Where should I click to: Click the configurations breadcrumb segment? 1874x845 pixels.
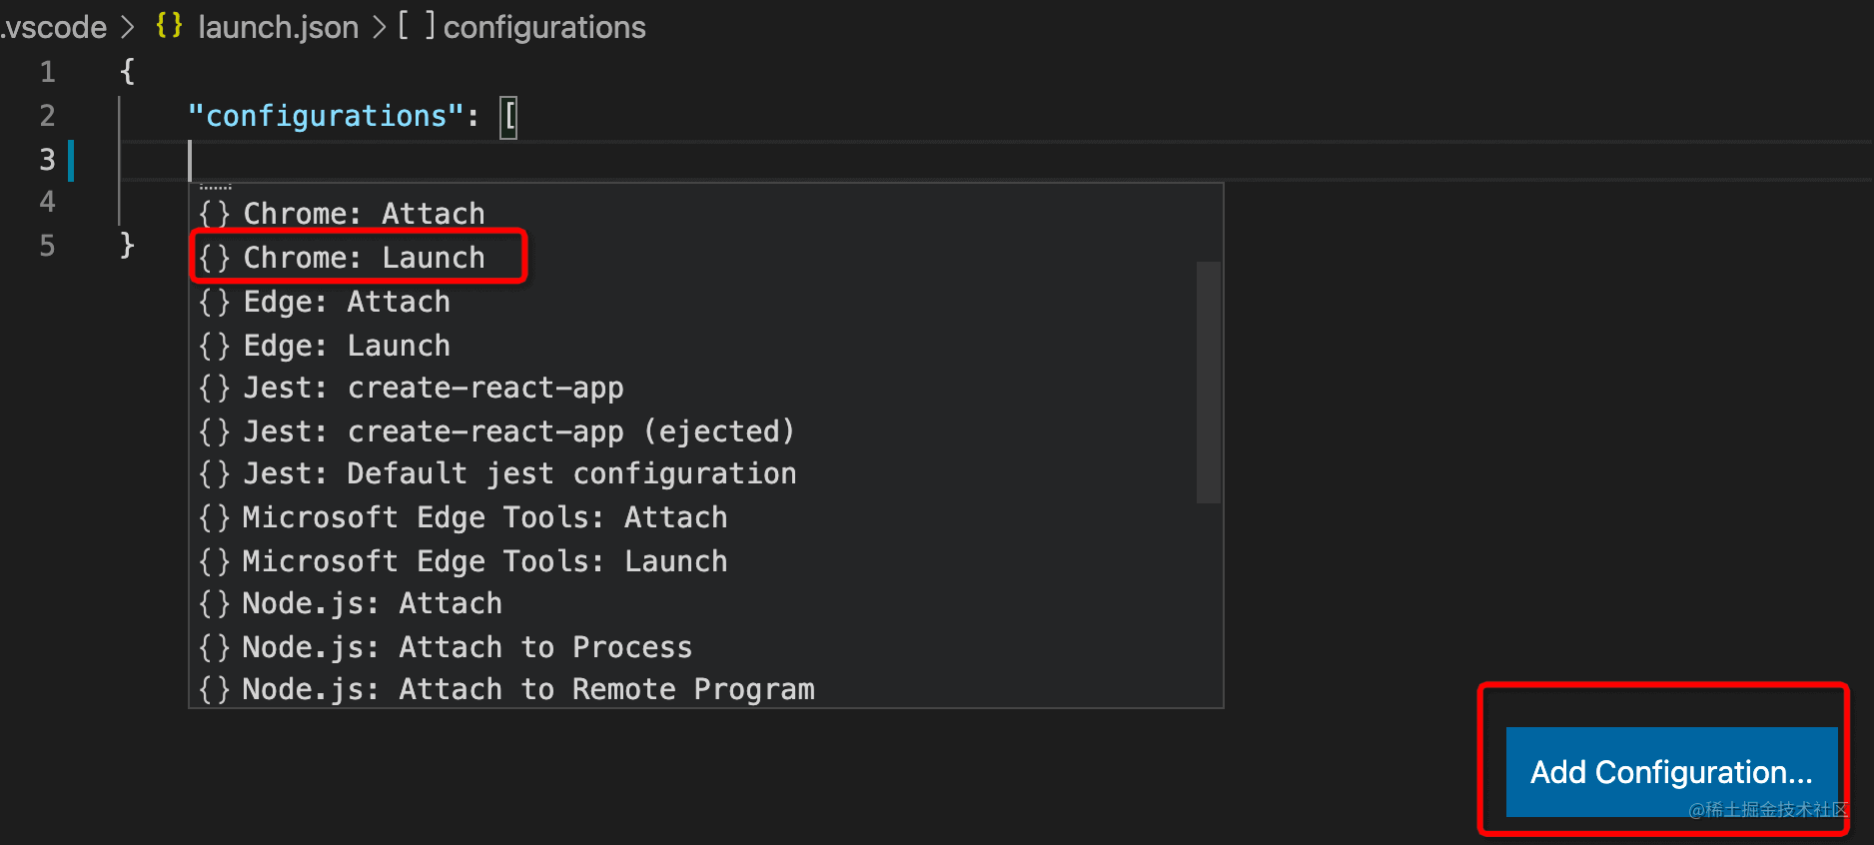543,27
